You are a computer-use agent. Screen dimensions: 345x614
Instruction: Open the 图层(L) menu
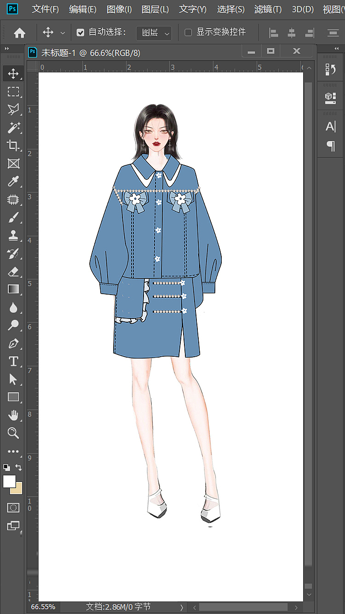155,9
